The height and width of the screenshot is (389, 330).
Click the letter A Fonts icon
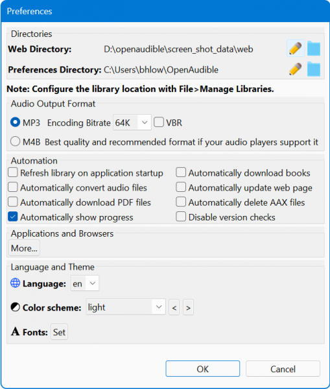pyautogui.click(x=15, y=331)
